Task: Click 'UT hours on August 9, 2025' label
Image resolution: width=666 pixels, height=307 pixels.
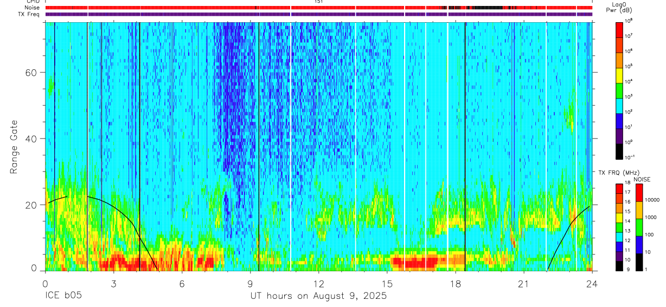Action: 318,296
